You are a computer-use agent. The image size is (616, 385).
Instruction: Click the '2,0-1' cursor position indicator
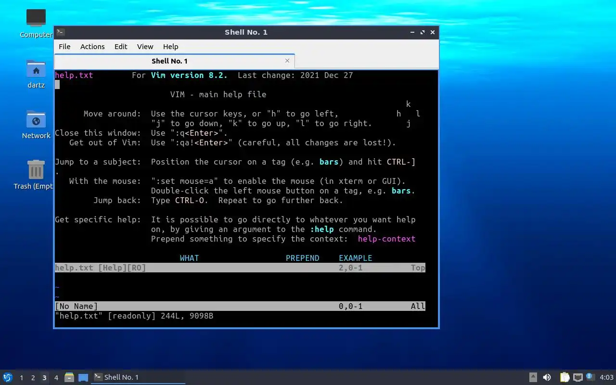(350, 268)
